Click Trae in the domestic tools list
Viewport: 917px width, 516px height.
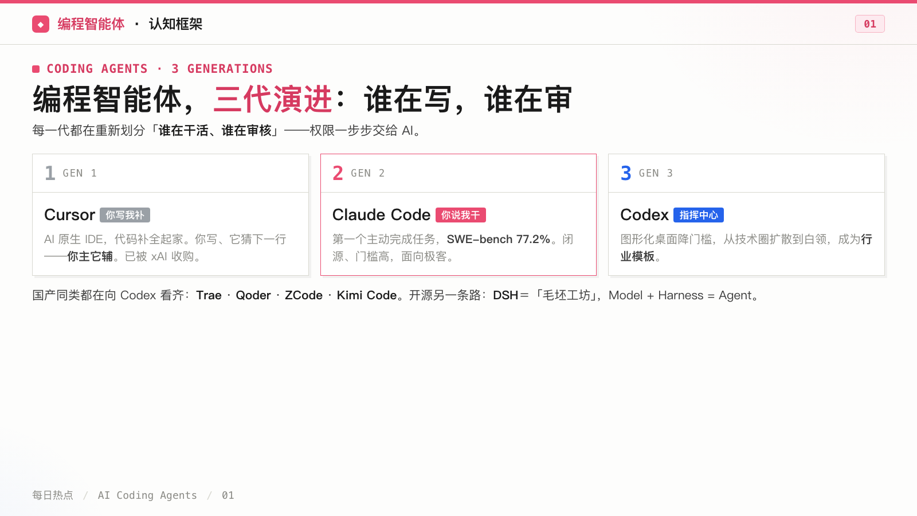point(209,295)
